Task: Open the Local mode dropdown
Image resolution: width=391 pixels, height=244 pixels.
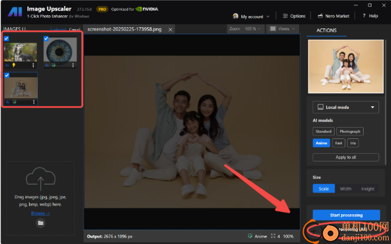Action: (x=346, y=107)
